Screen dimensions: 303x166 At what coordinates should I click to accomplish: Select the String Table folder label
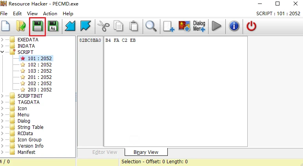[x=31, y=127]
